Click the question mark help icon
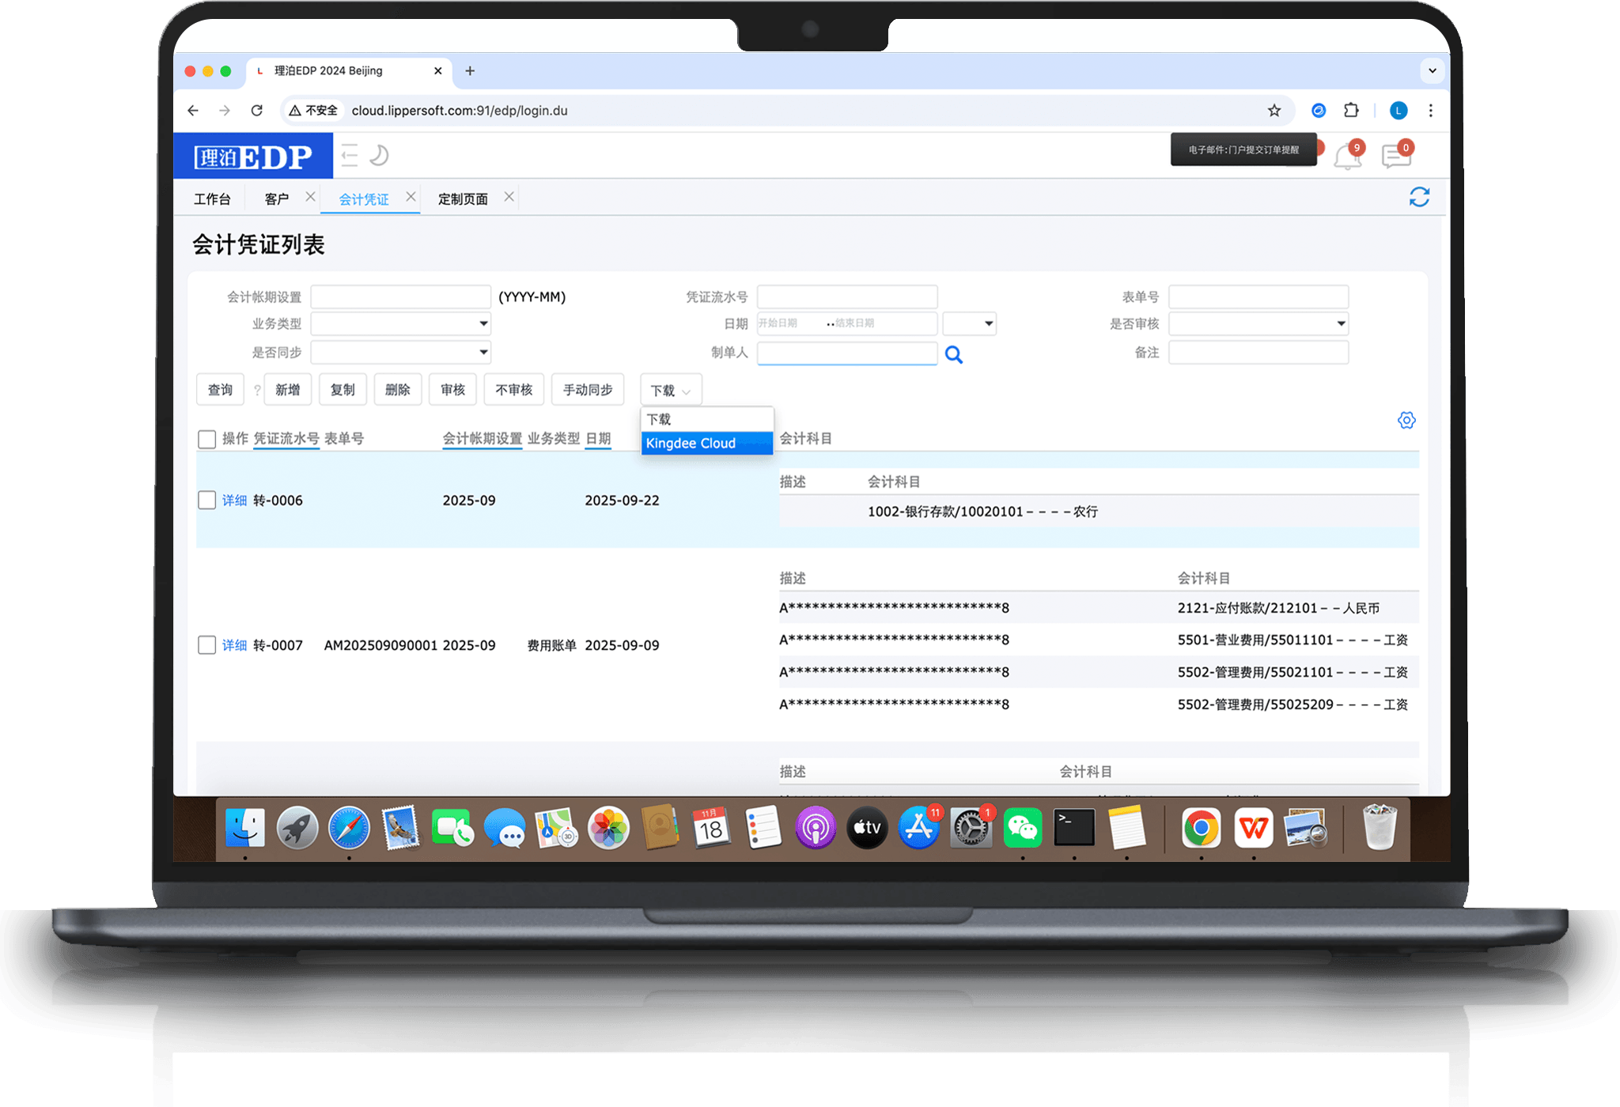 [x=257, y=390]
